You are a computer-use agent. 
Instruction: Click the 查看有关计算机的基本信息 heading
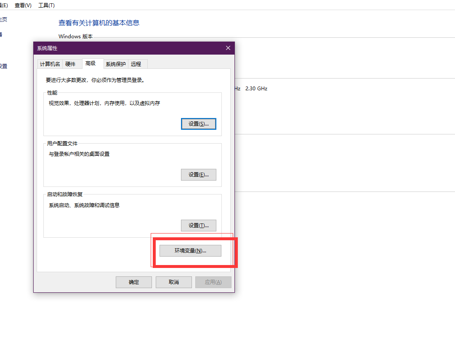pos(99,23)
